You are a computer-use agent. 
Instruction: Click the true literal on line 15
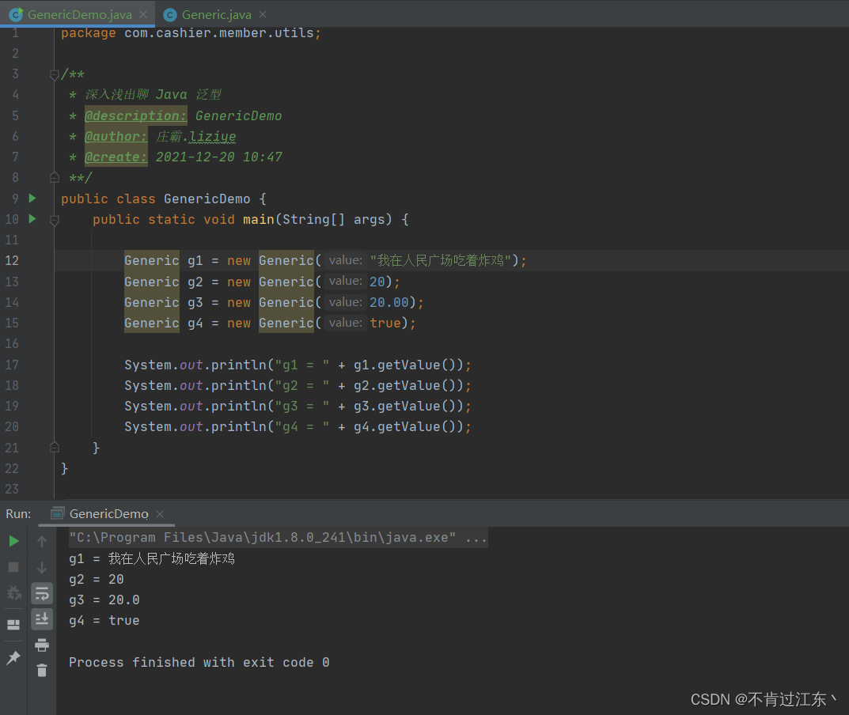click(x=385, y=323)
